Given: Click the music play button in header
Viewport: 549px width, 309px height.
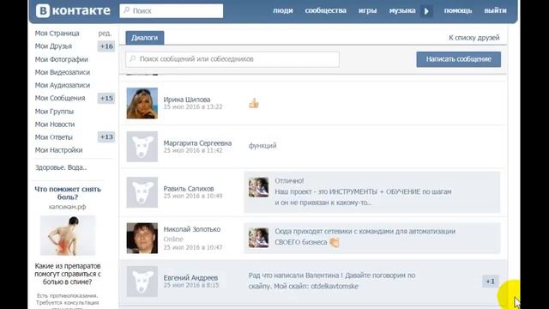Looking at the screenshot, I should click(426, 11).
